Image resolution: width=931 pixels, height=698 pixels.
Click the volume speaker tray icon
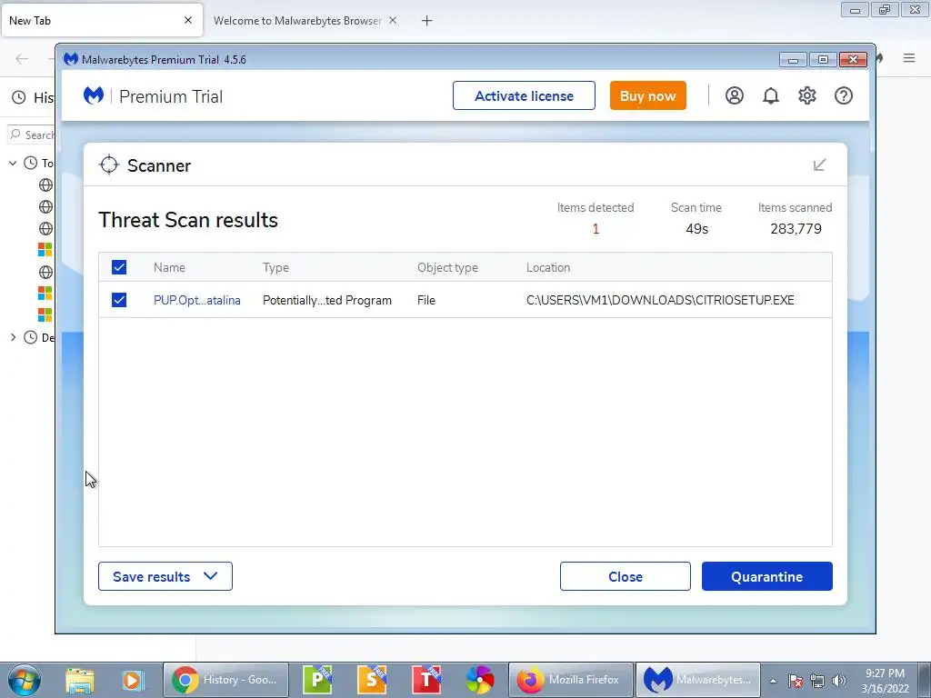point(839,681)
